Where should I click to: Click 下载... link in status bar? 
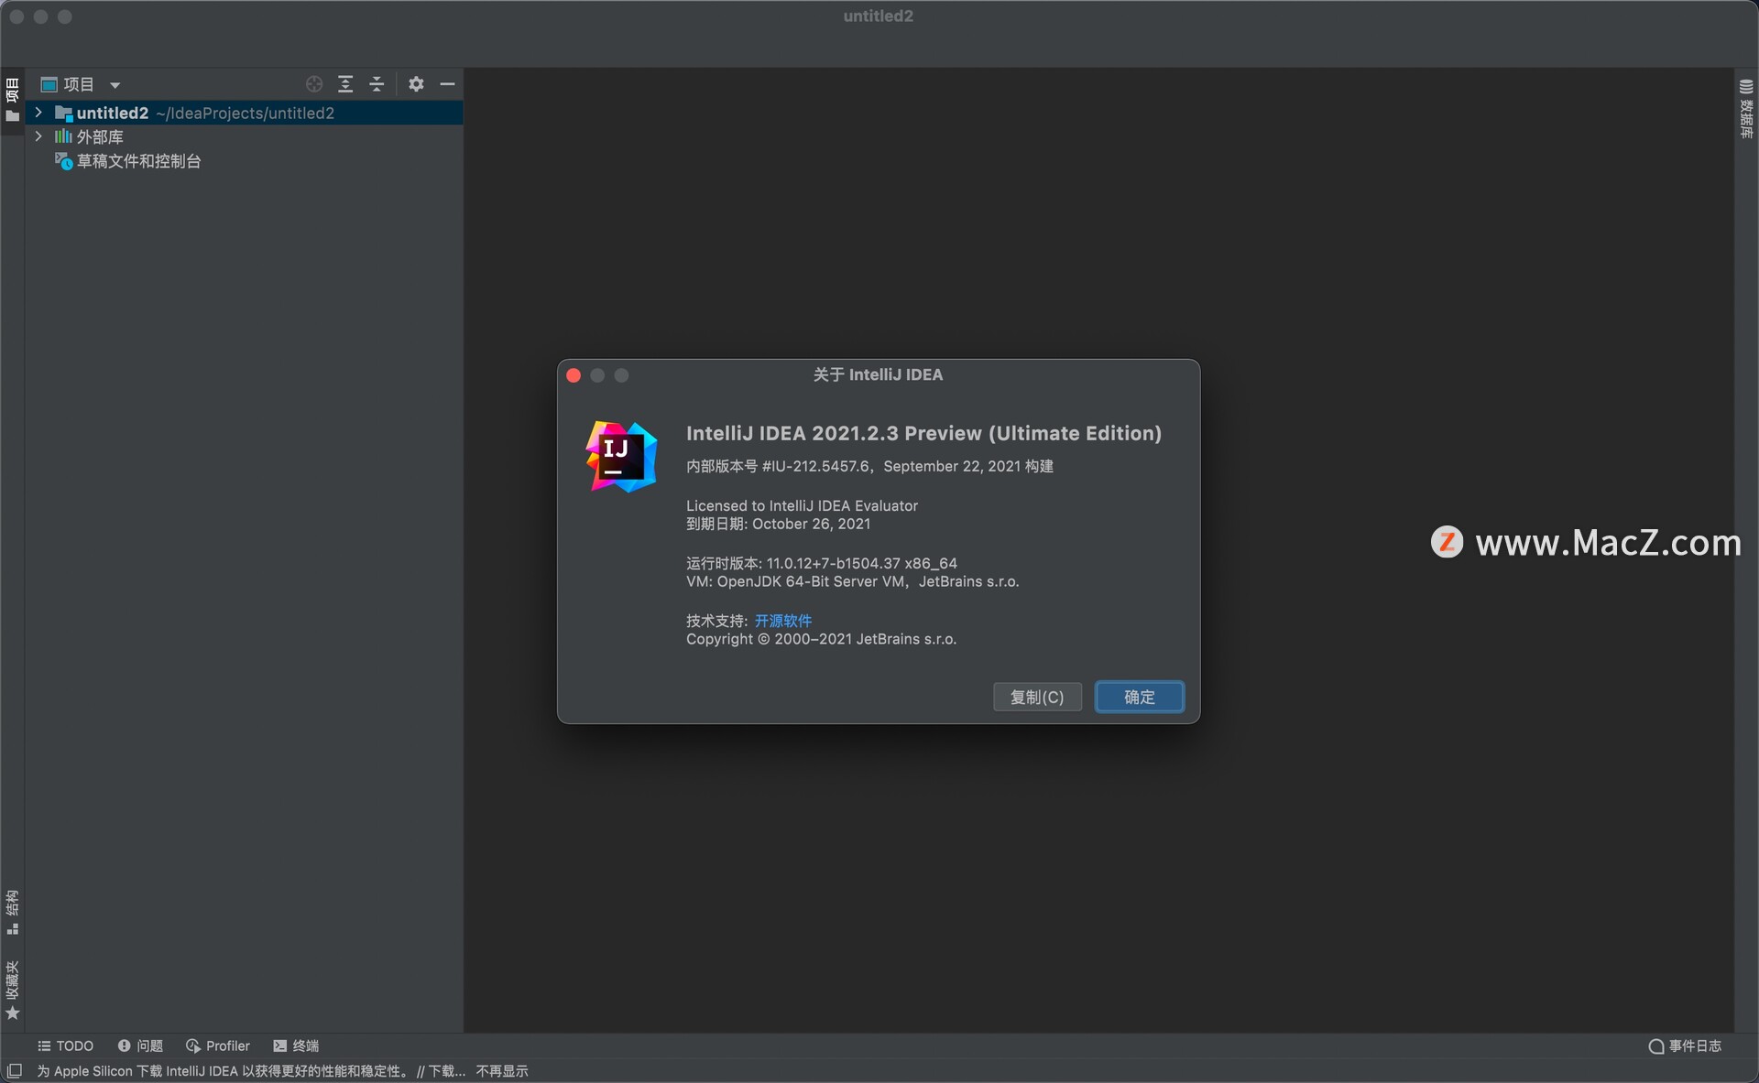pyautogui.click(x=447, y=1071)
